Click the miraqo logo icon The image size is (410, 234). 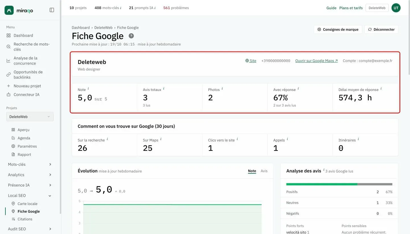[9, 10]
